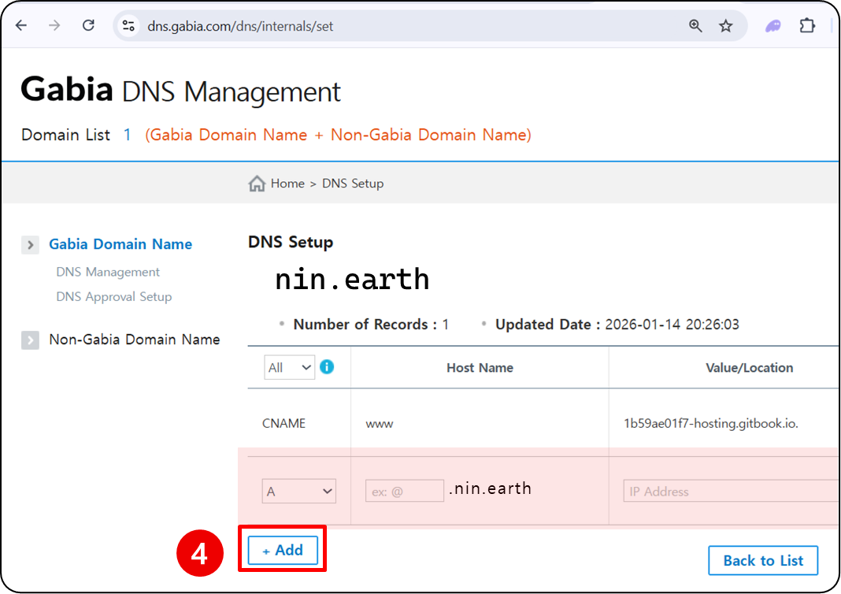The height and width of the screenshot is (594, 841).
Task: Reload the page with refresh icon
Action: click(x=88, y=26)
